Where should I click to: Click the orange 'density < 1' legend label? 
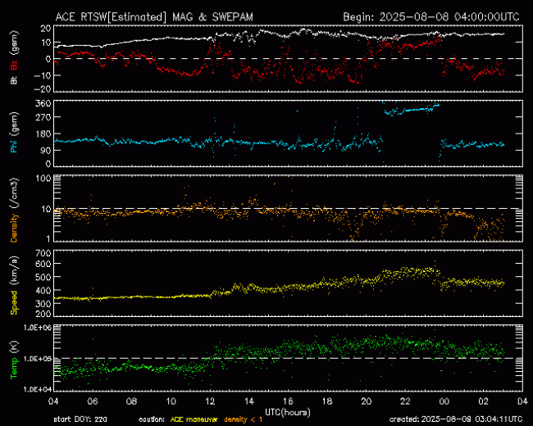(x=243, y=419)
